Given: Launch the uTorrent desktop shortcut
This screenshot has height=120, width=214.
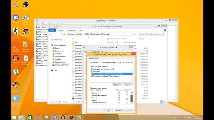Looking at the screenshot, I should pos(16,72).
